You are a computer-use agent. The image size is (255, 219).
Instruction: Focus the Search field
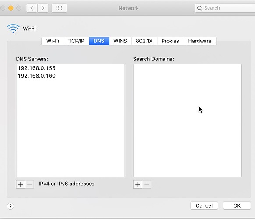(x=225, y=8)
